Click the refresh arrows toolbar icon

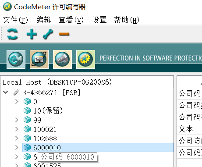click(12, 34)
